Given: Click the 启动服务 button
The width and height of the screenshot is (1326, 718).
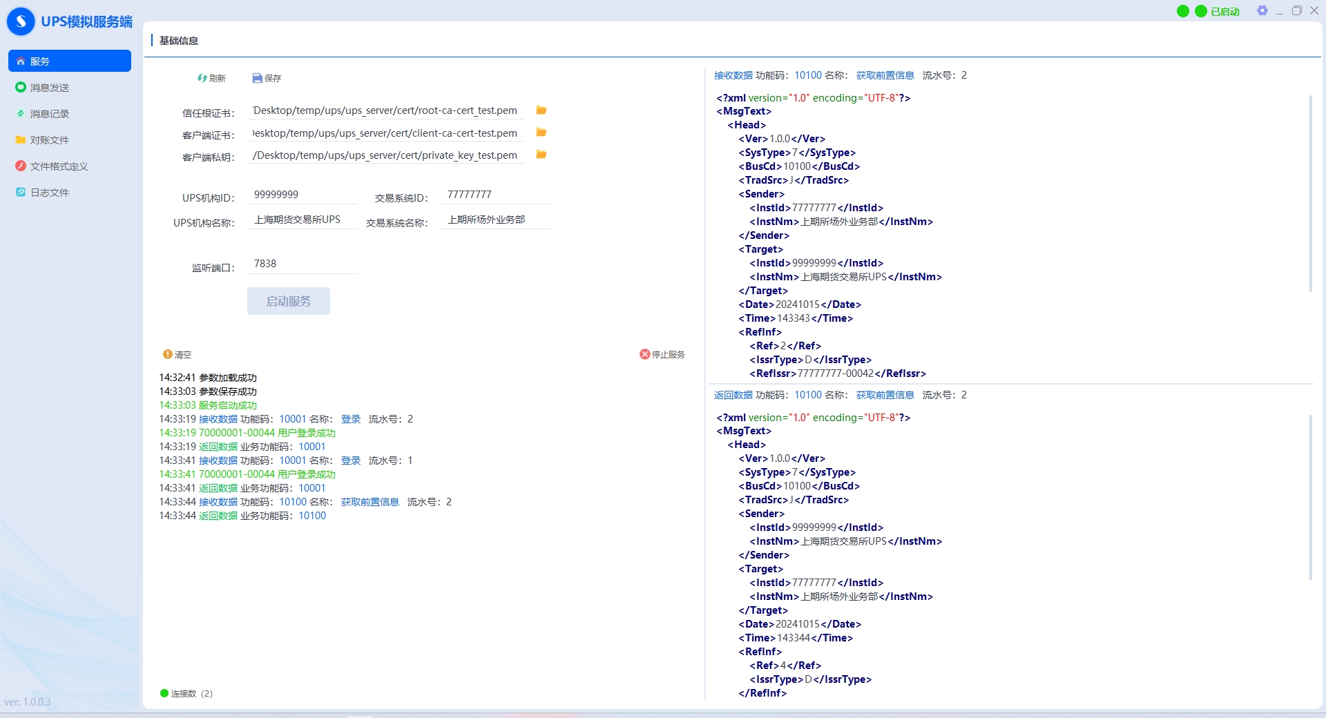Looking at the screenshot, I should 289,301.
